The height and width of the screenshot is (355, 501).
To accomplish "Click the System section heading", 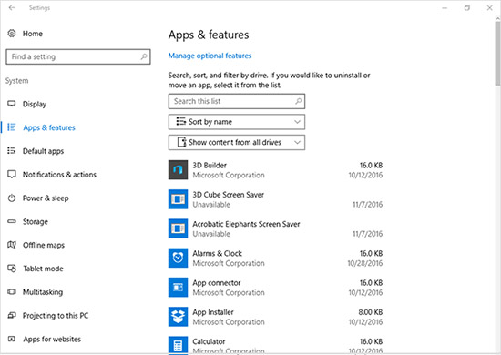I will [17, 81].
